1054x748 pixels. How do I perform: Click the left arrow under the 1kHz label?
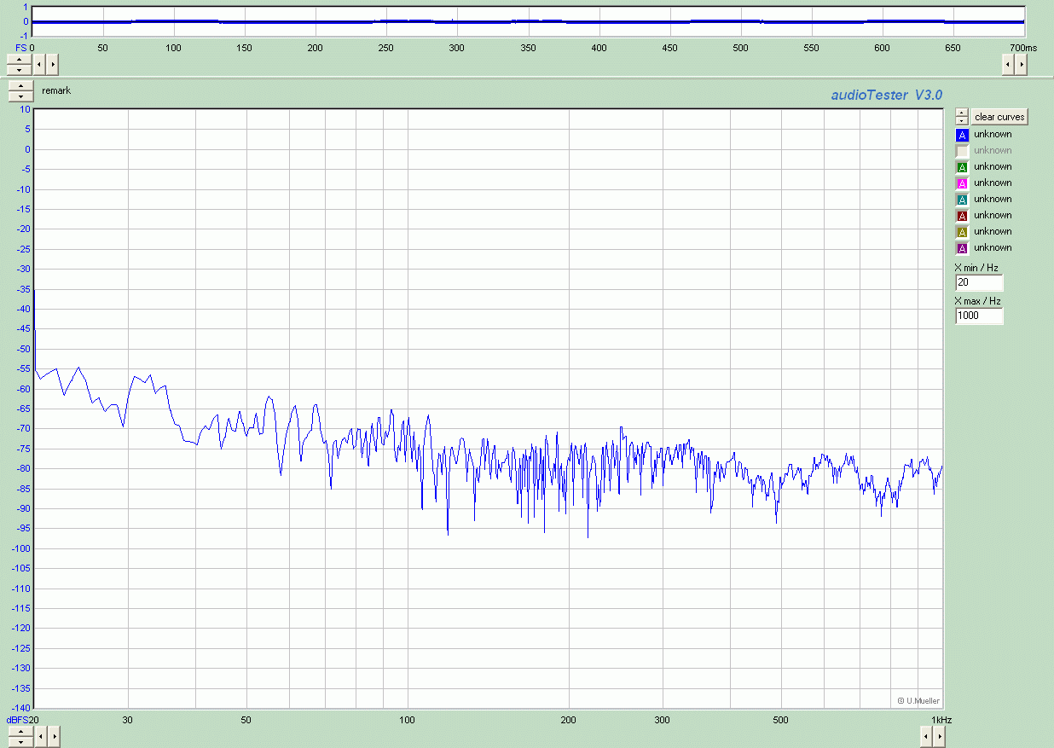pyautogui.click(x=926, y=735)
